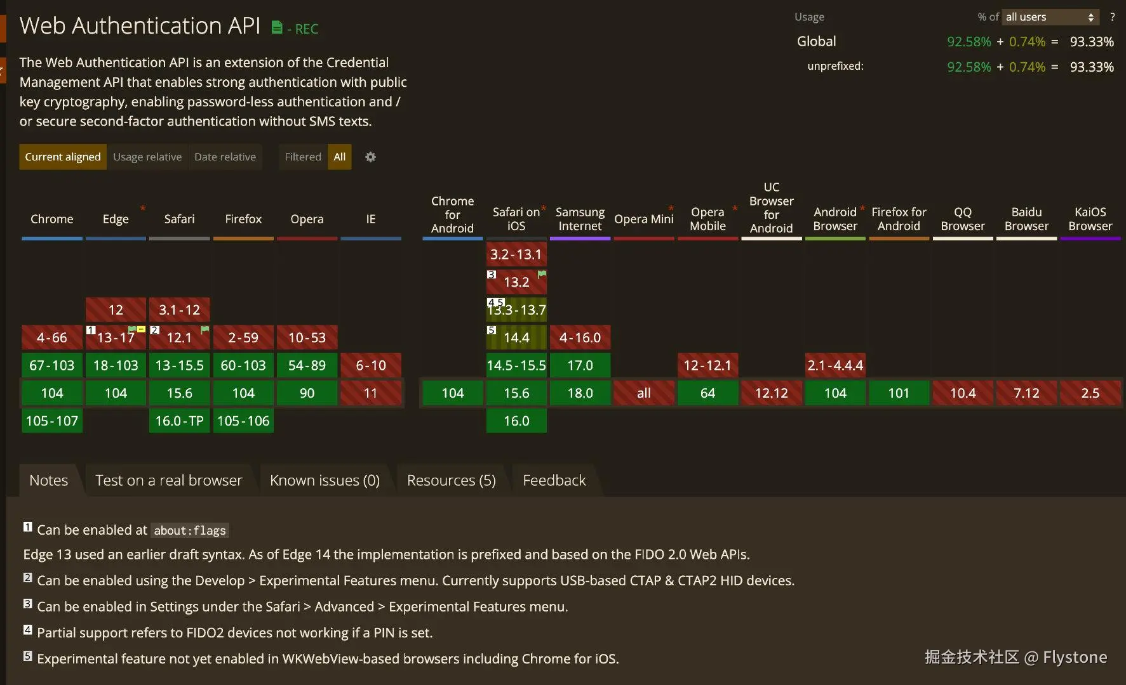1126x685 pixels.
Task: Click the Web Authentication API title
Action: point(140,26)
